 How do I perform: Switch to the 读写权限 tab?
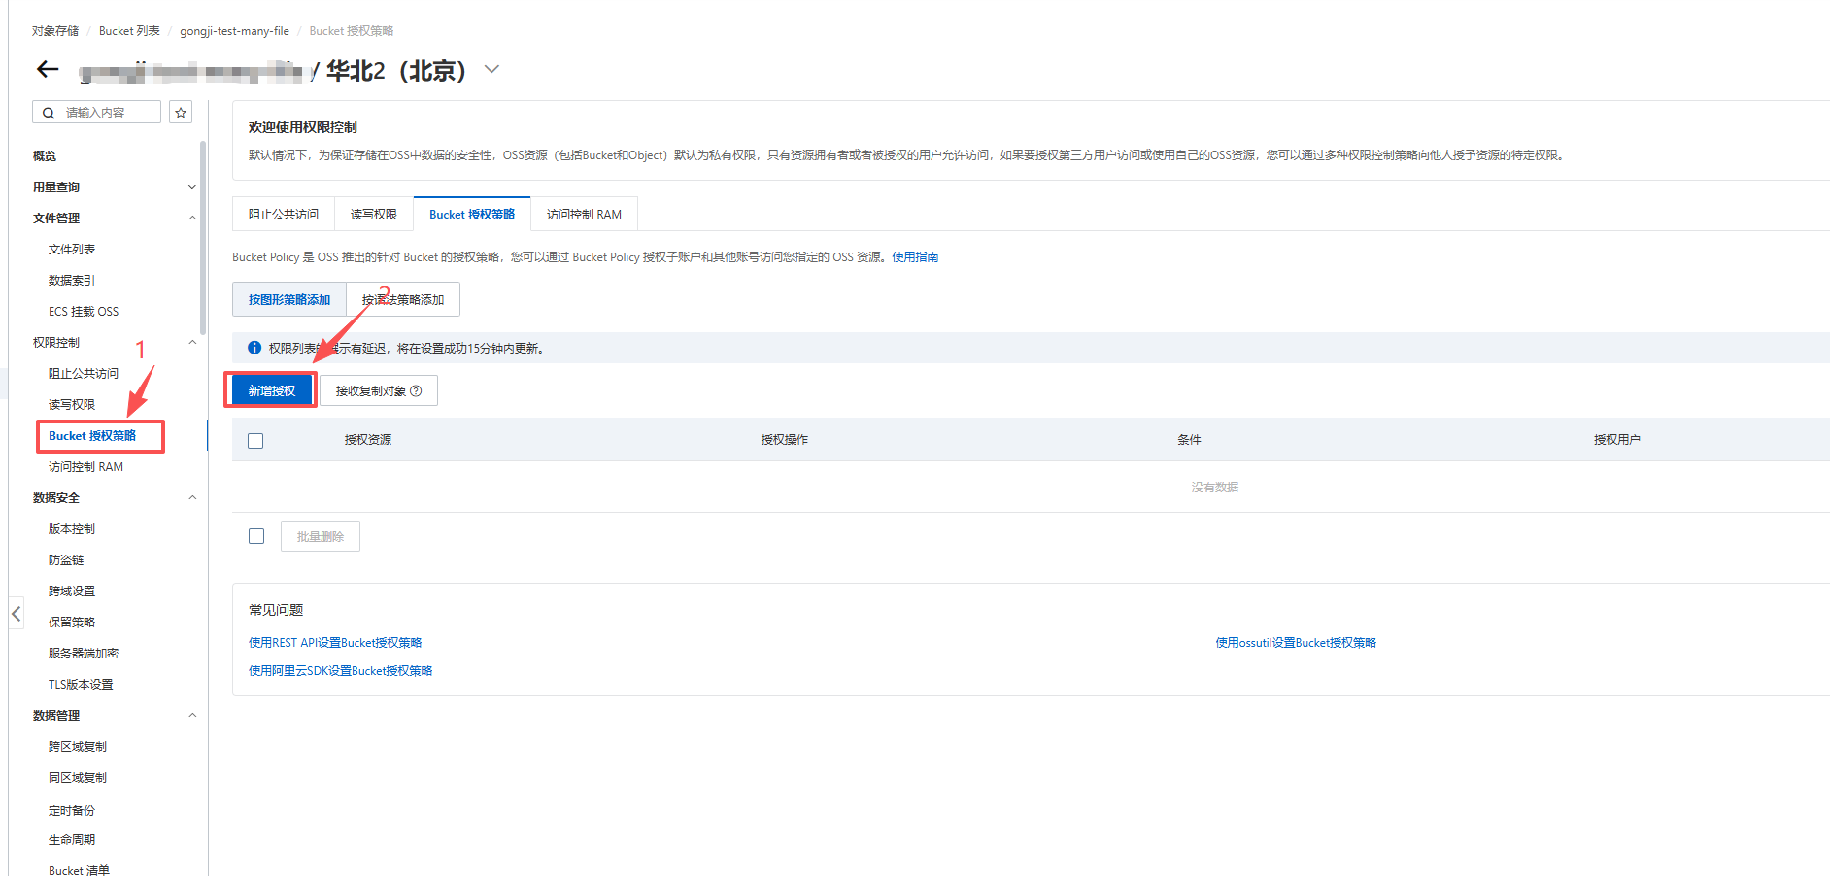coord(373,215)
